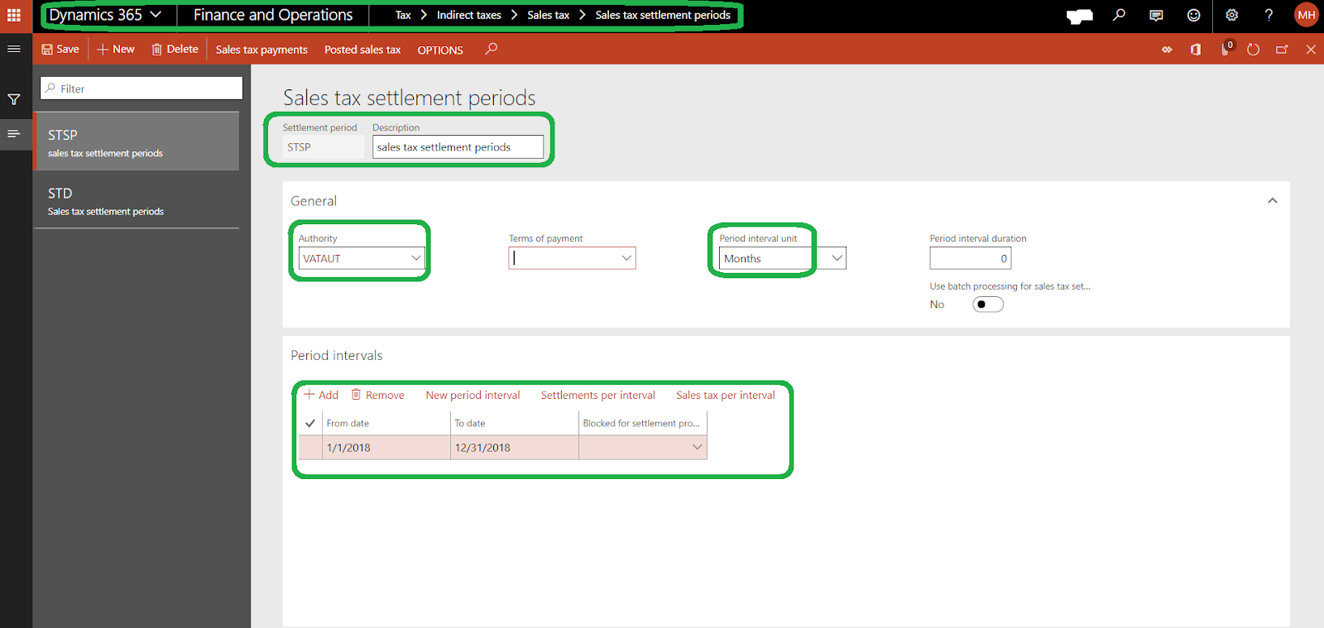Open the MH user profile avatar
The height and width of the screenshot is (628, 1324).
click(1307, 15)
